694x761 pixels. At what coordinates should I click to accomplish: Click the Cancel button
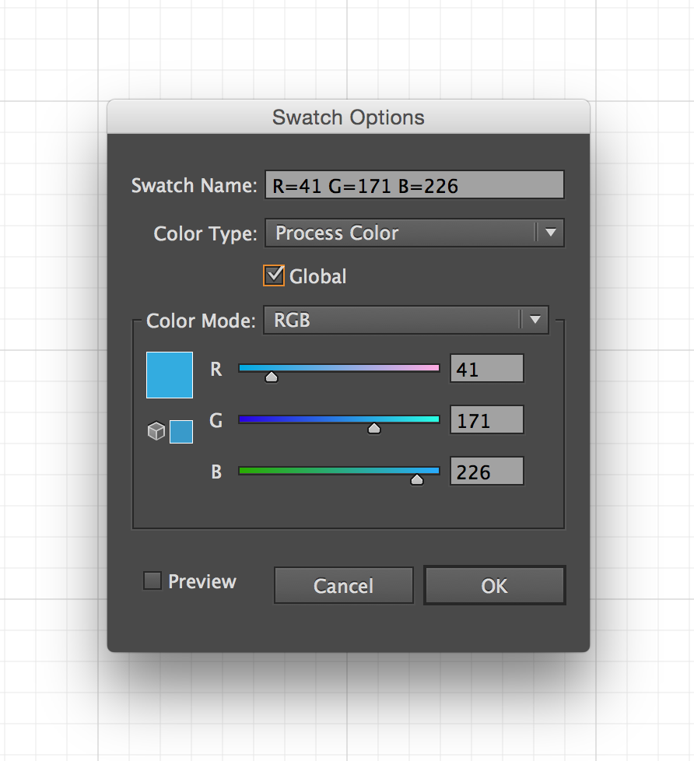[343, 585]
